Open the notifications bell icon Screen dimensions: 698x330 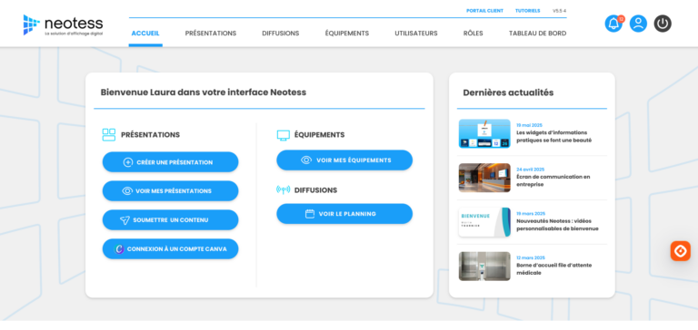(x=613, y=24)
